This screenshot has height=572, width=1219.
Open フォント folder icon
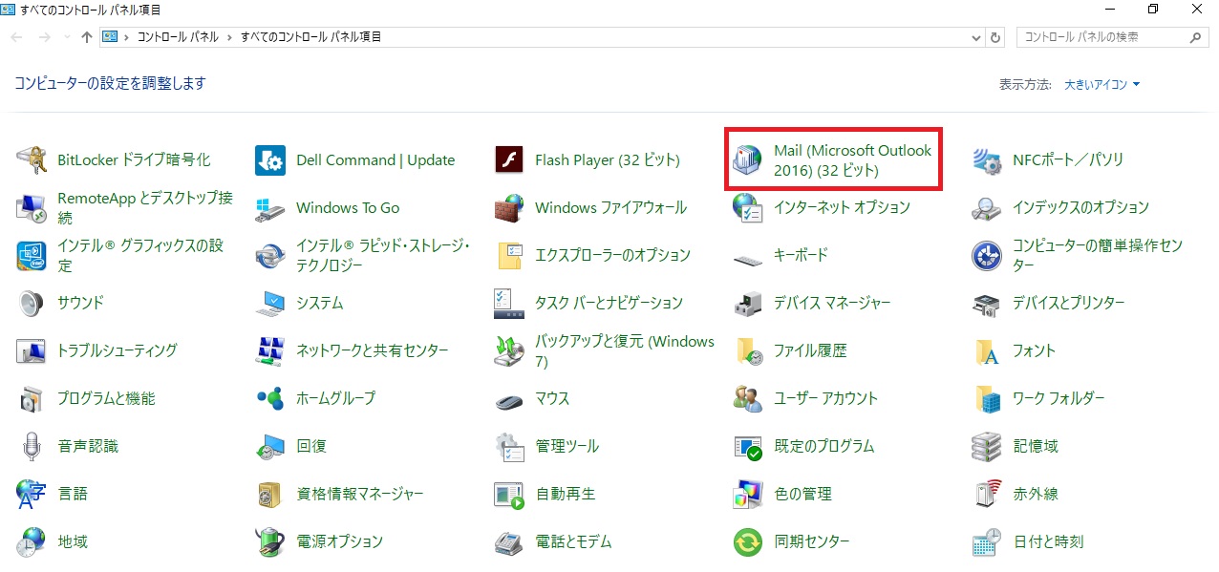tap(987, 351)
